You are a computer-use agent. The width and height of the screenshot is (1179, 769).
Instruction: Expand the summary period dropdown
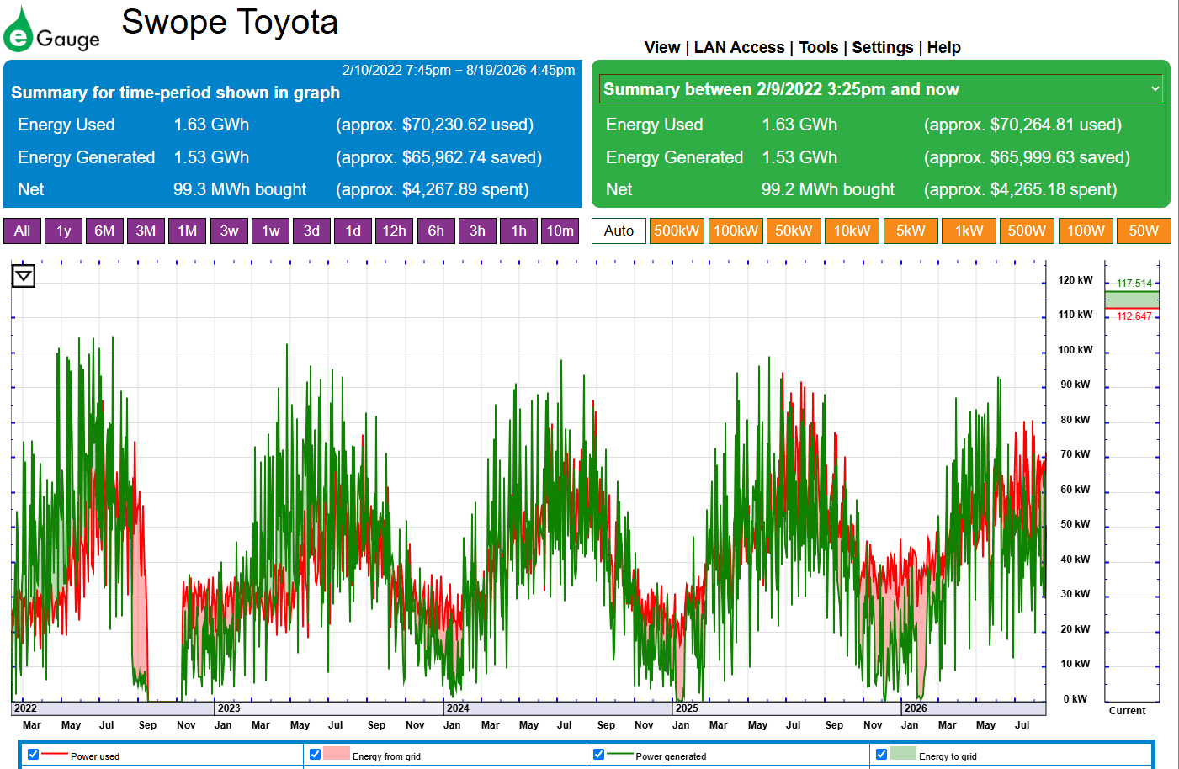tap(881, 89)
